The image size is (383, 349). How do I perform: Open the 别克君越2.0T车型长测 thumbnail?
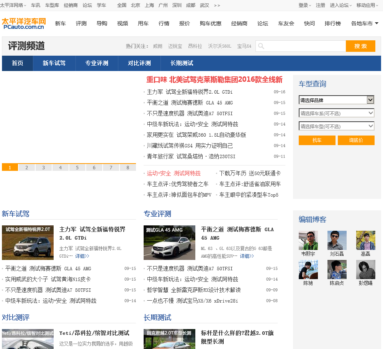(169, 339)
